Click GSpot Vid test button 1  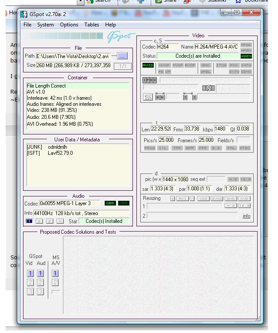pos(30,273)
